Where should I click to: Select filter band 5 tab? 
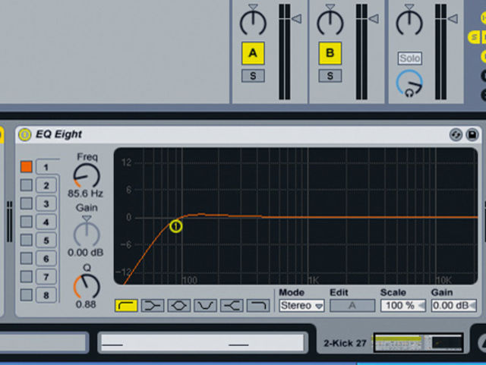pyautogui.click(x=46, y=240)
